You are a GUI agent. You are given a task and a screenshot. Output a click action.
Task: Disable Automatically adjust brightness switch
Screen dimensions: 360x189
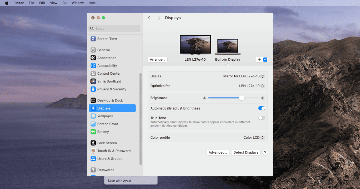(x=262, y=108)
